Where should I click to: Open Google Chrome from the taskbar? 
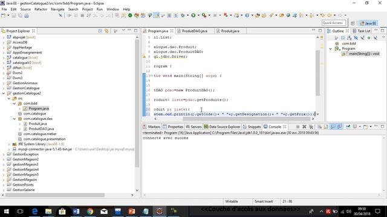point(90,211)
